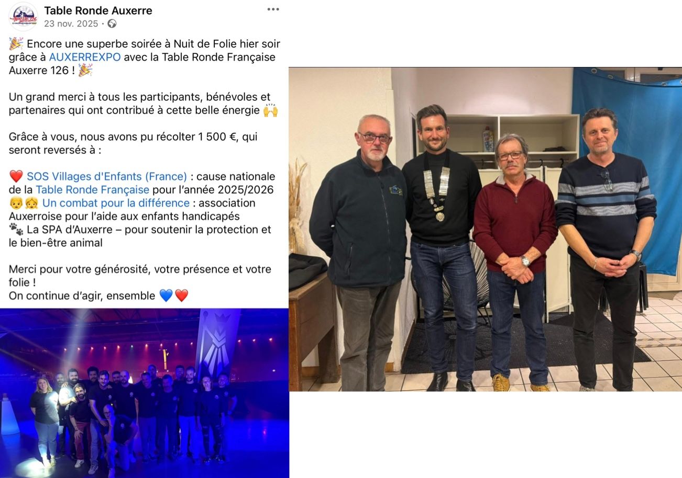Open the Table Ronde Auxerre page name
The height and width of the screenshot is (478, 682).
(x=98, y=10)
